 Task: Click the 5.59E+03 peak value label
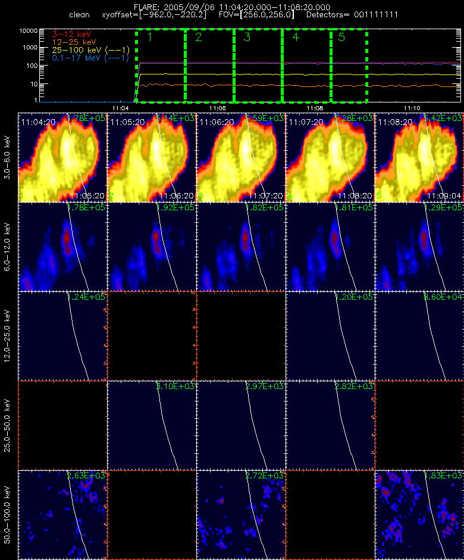tap(265, 118)
